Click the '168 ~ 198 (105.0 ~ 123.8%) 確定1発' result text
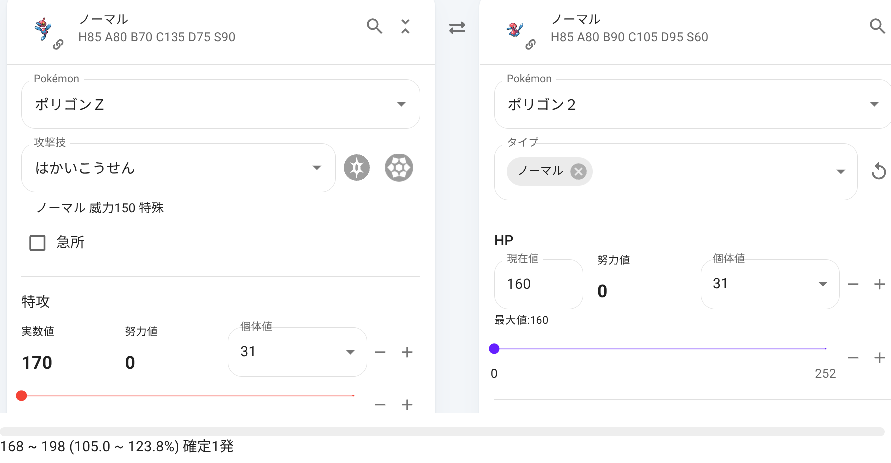The width and height of the screenshot is (891, 463). click(x=117, y=446)
